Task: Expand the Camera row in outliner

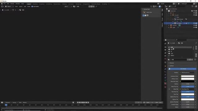Action: coord(169,25)
